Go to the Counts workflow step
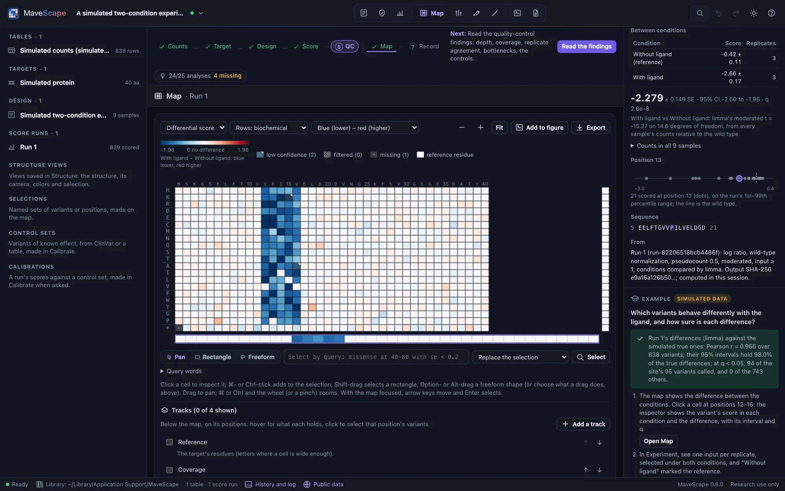The width and height of the screenshot is (785, 491). click(173, 46)
